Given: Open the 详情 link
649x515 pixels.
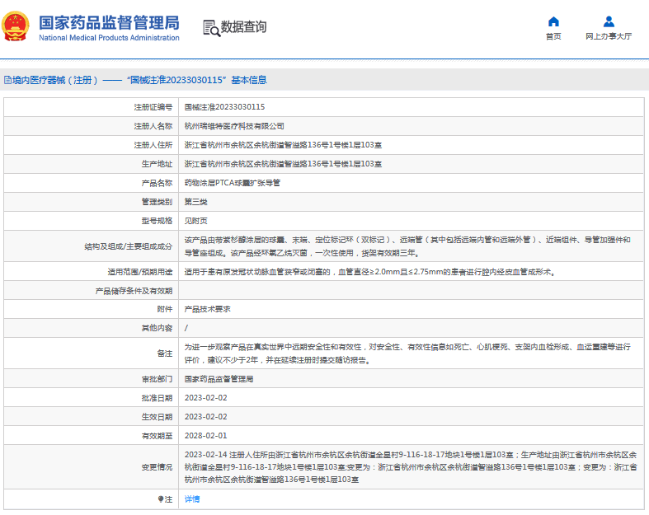Looking at the screenshot, I should 191,499.
